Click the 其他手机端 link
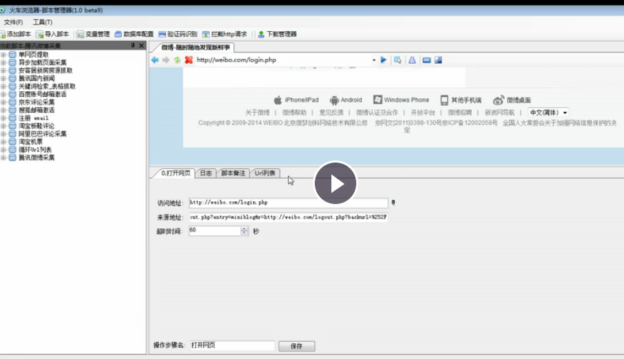Viewport: 624px width, 359px height. pyautogui.click(x=461, y=100)
